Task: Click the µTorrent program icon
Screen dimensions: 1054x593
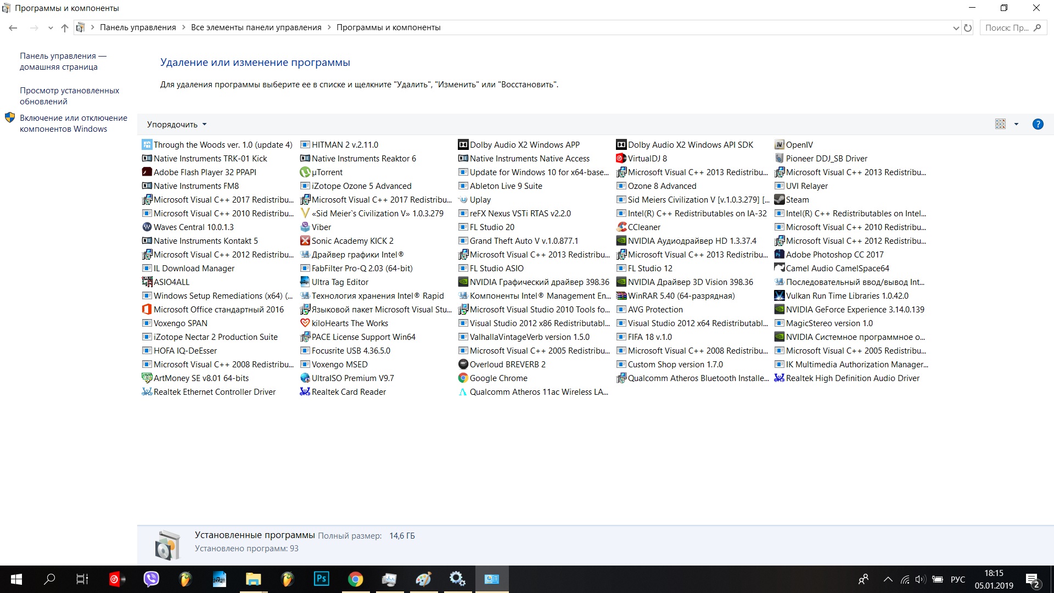Action: click(305, 172)
